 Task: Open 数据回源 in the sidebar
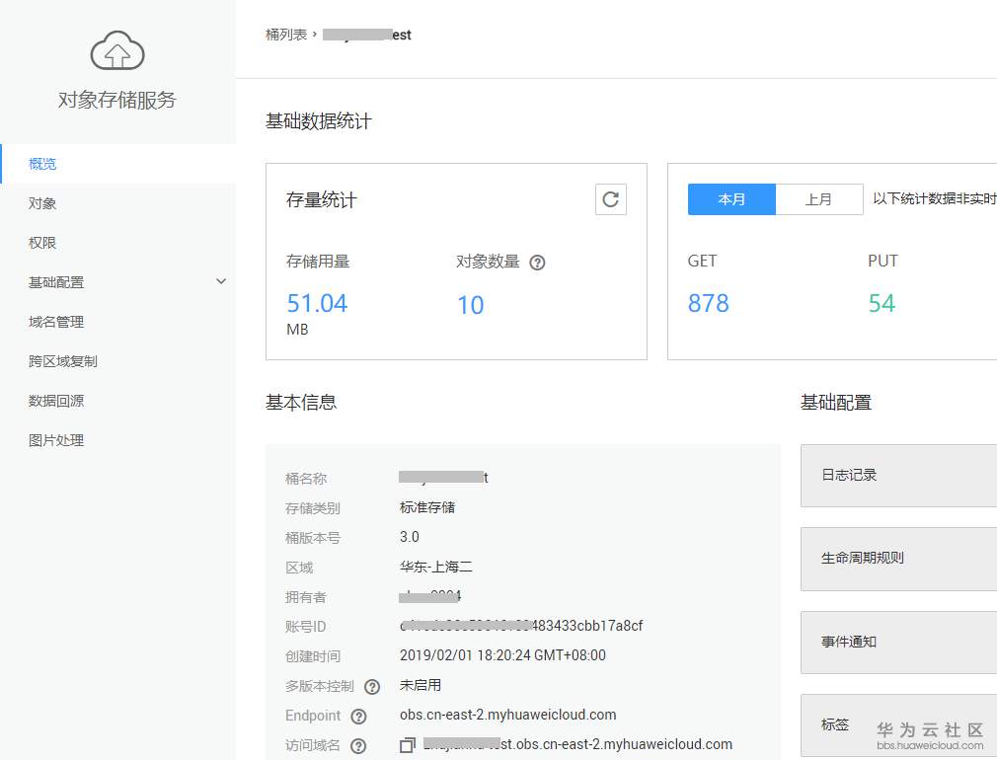click(x=118, y=401)
